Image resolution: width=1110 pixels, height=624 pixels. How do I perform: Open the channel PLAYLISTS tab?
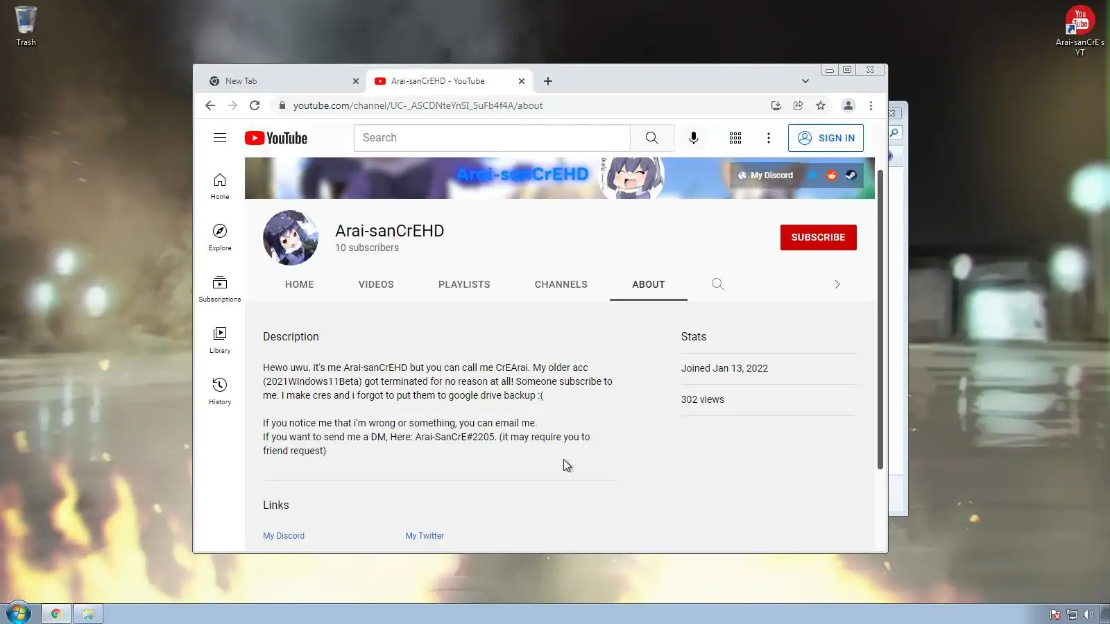pyautogui.click(x=464, y=284)
